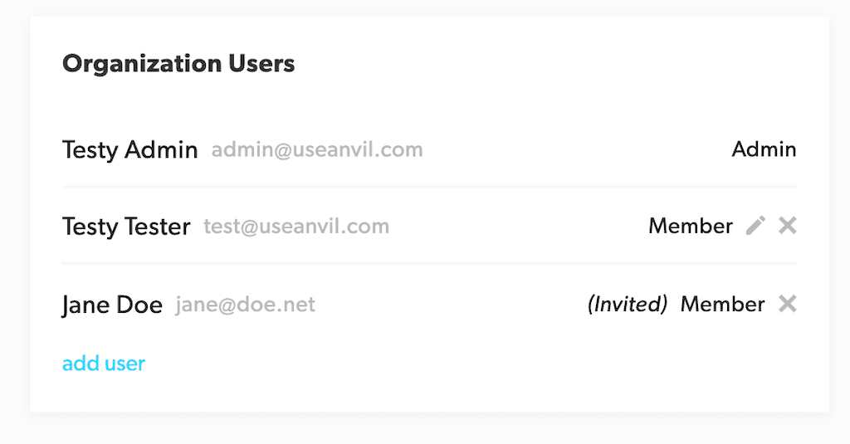Click the (Invited) status label
Viewport: 850px width, 444px height.
tap(628, 305)
